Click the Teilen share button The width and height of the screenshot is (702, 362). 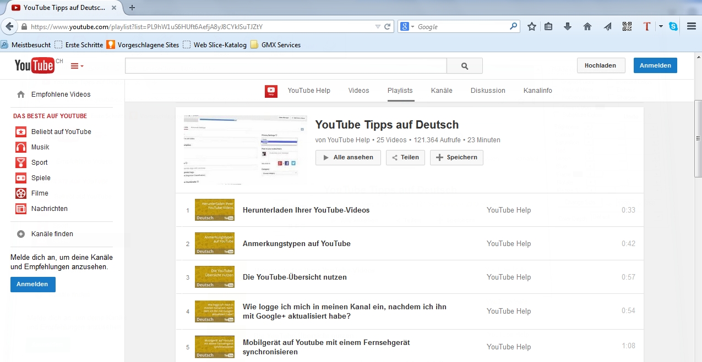(405, 158)
